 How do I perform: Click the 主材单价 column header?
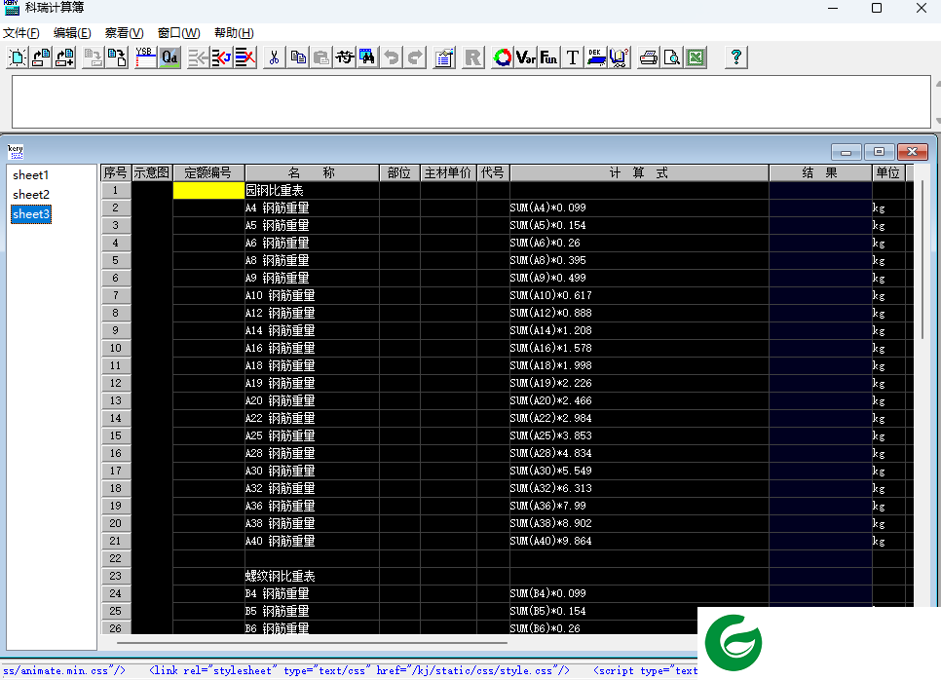pos(448,172)
